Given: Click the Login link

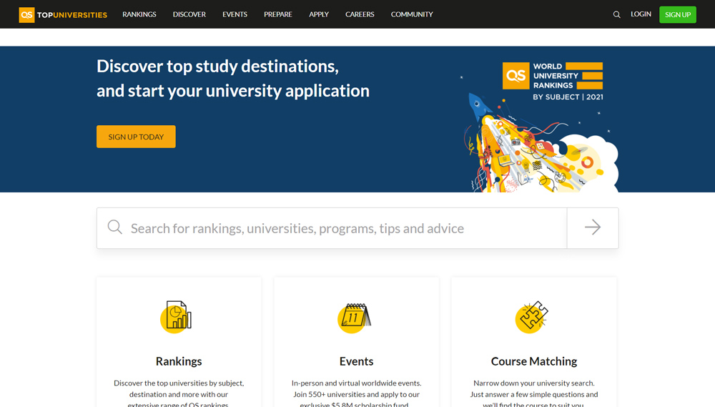Looking at the screenshot, I should [641, 14].
